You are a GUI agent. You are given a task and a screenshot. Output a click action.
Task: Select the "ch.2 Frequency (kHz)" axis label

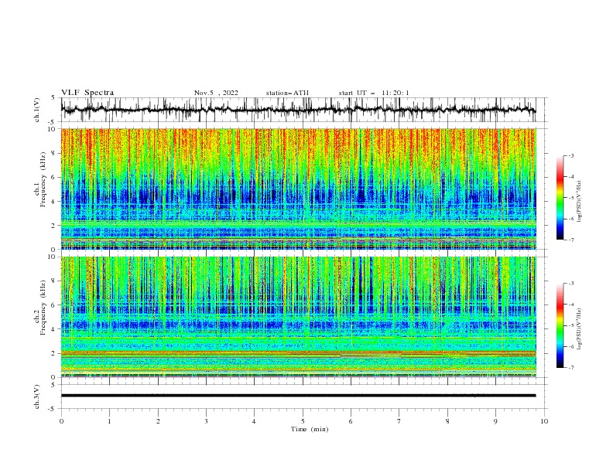(40, 307)
